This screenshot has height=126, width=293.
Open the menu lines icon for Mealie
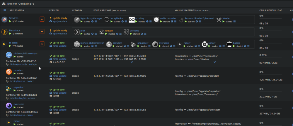pyautogui.click(x=234, y=22)
